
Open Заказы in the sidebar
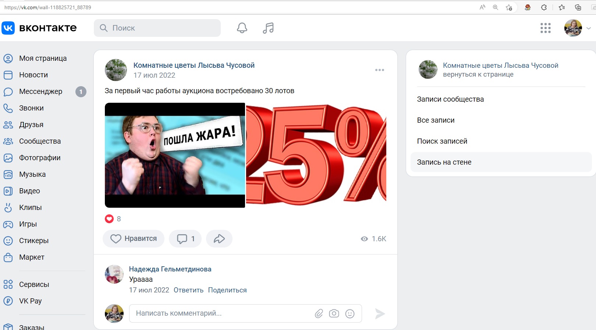point(32,327)
